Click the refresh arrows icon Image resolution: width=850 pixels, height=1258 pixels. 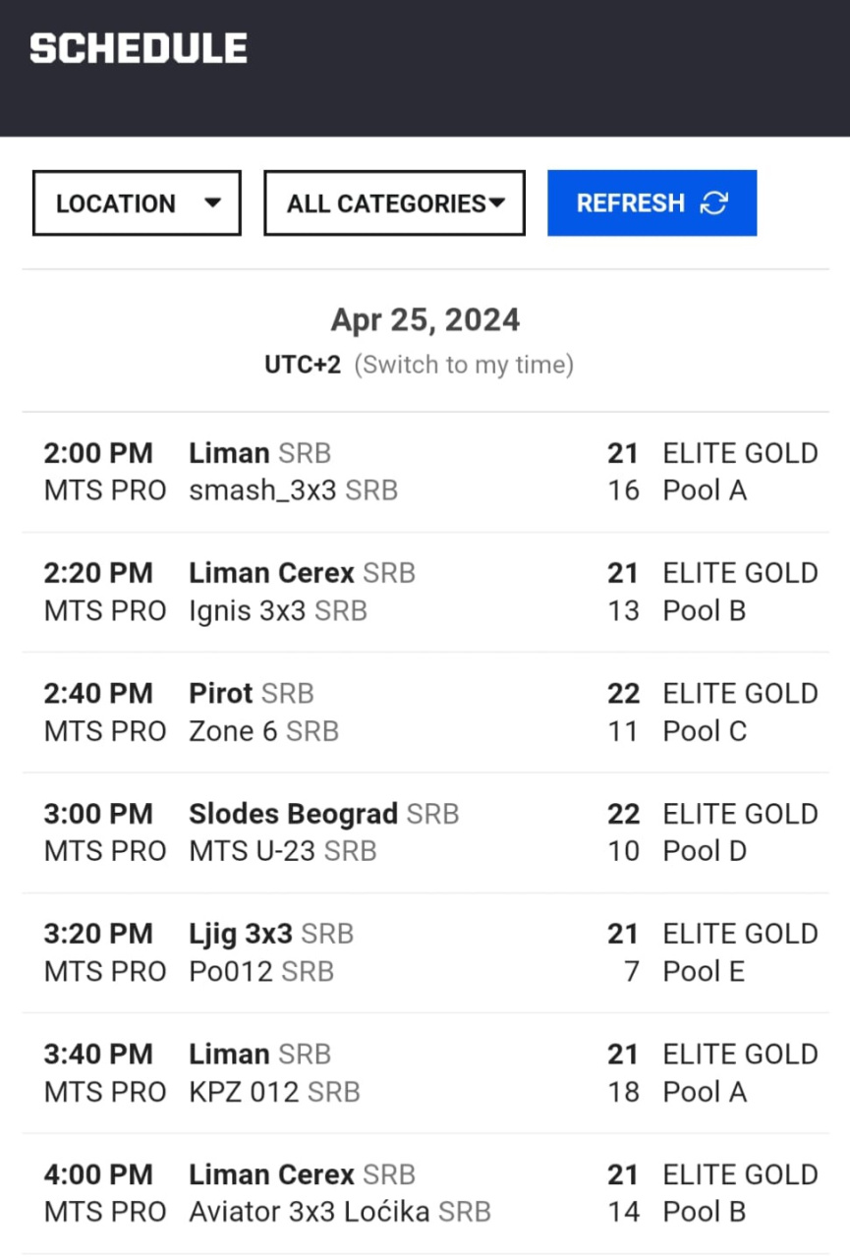pyautogui.click(x=714, y=203)
